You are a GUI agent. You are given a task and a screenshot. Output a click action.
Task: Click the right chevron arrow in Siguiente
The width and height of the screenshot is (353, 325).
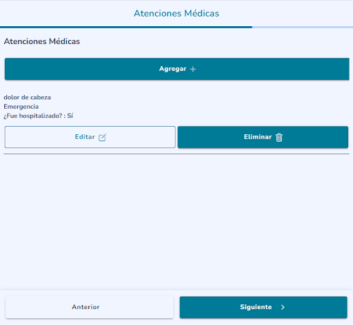click(283, 307)
